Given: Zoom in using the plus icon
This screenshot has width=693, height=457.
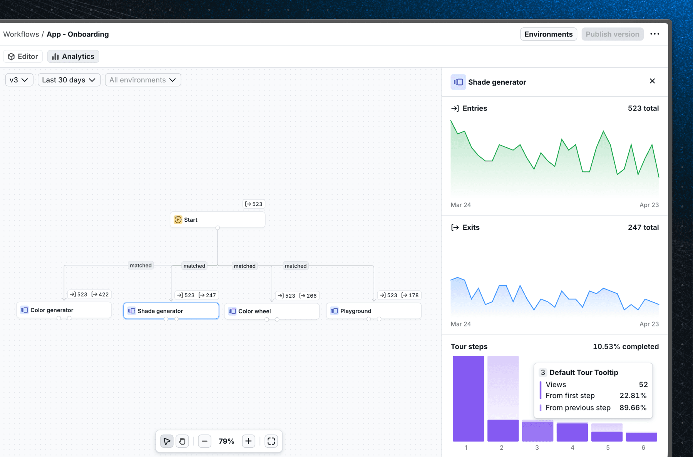Looking at the screenshot, I should click(x=248, y=441).
